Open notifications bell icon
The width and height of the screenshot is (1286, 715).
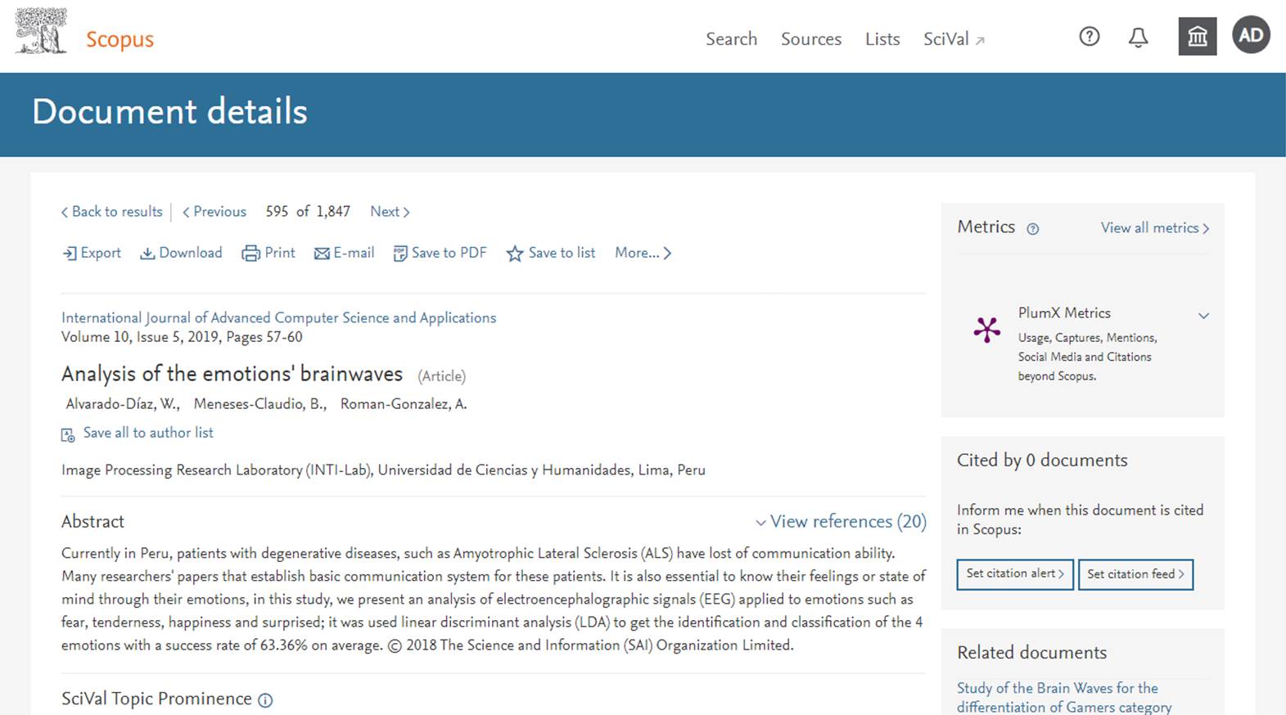pos(1138,37)
